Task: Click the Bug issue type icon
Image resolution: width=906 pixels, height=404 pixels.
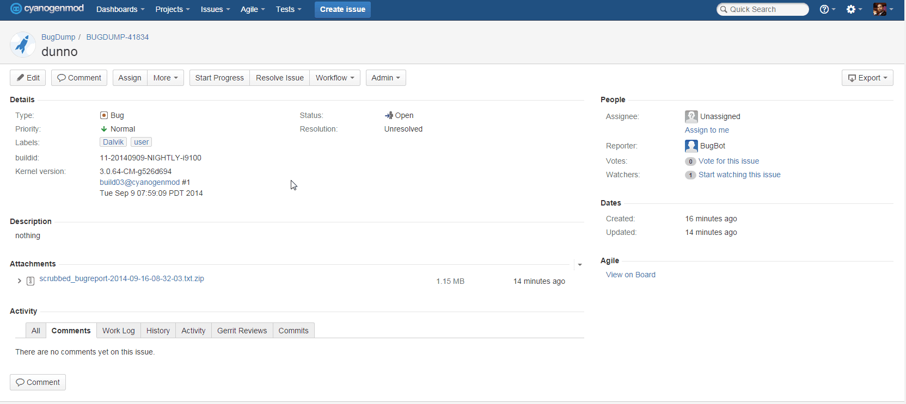Action: click(x=104, y=115)
